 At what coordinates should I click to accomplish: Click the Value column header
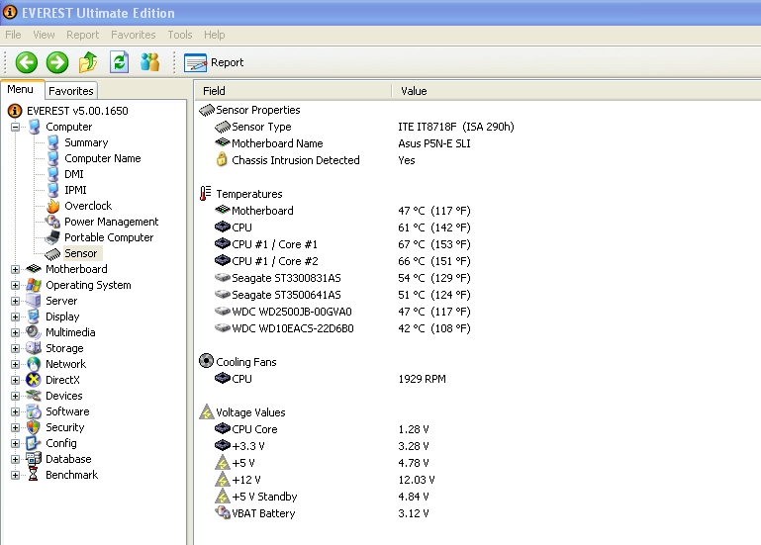pos(576,91)
